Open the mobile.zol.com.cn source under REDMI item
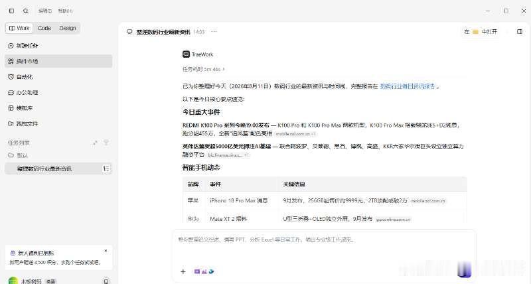The image size is (531, 284). point(295,134)
